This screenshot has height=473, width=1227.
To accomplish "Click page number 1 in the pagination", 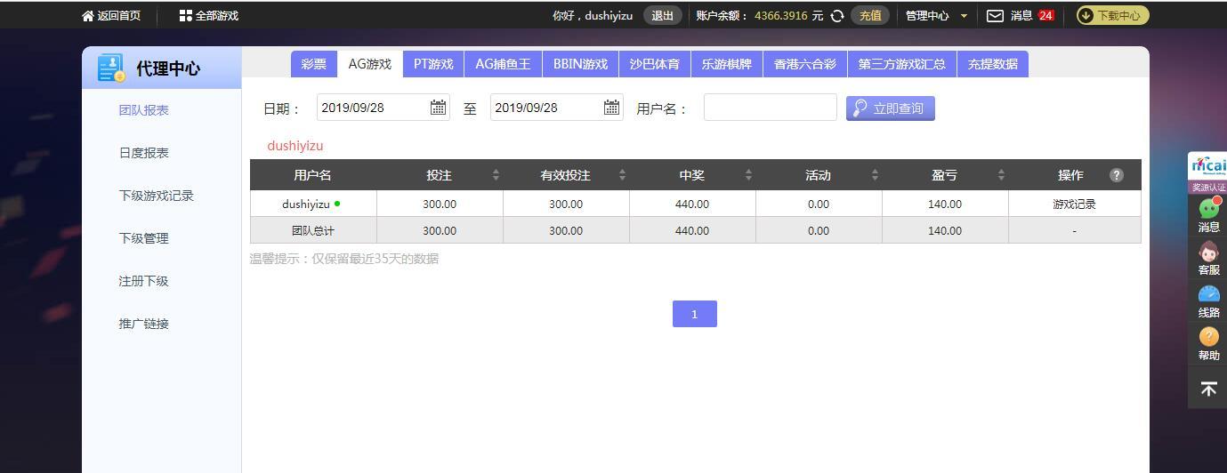I will click(x=694, y=314).
